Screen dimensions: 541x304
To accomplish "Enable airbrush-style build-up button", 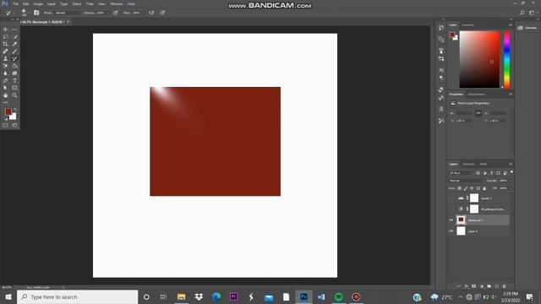I will 151,13.
